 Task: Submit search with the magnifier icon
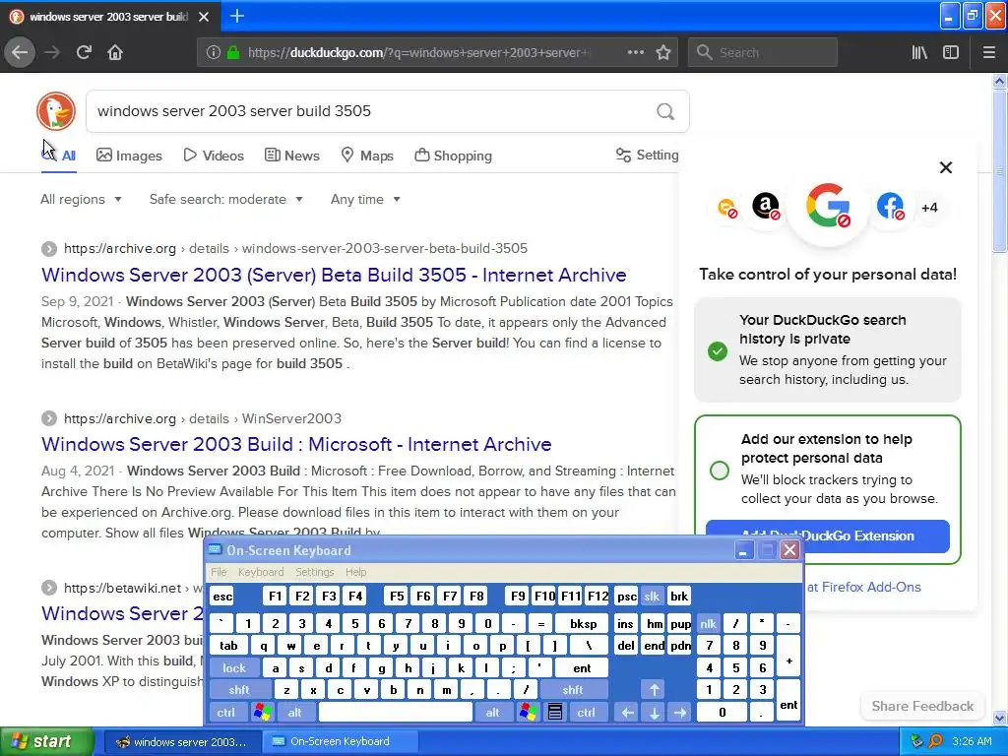(x=665, y=111)
